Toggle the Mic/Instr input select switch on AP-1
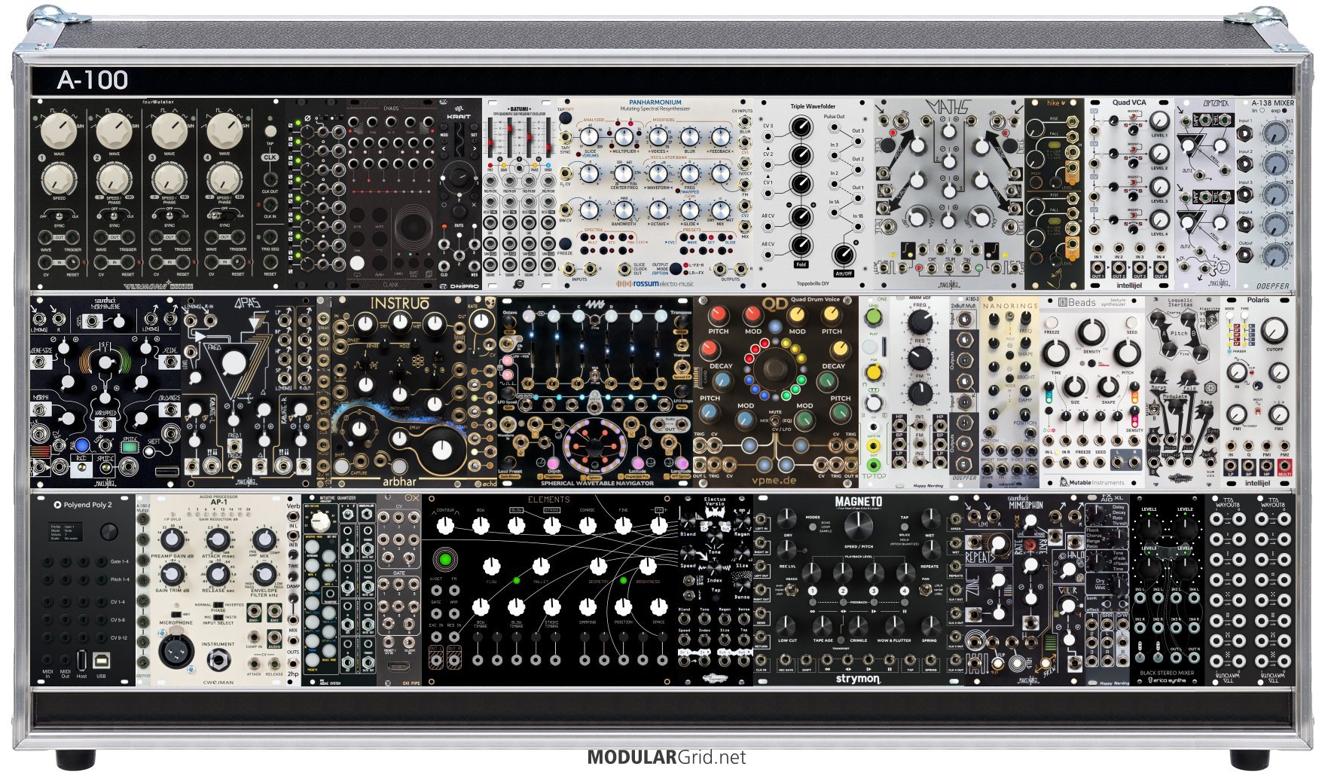 218,617
